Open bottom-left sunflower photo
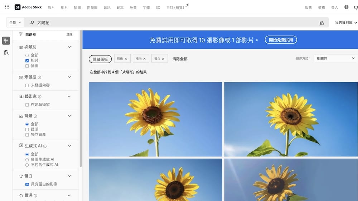This screenshot has width=358, height=201. [x=155, y=180]
